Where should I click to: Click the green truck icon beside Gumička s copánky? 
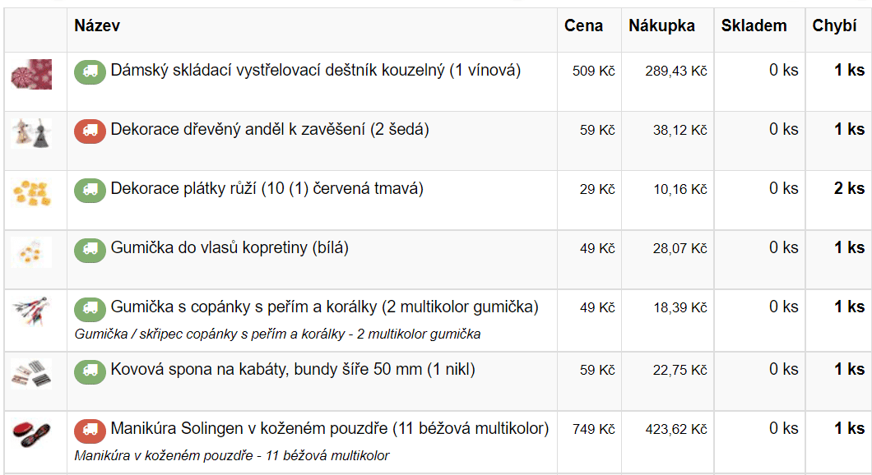pos(90,309)
